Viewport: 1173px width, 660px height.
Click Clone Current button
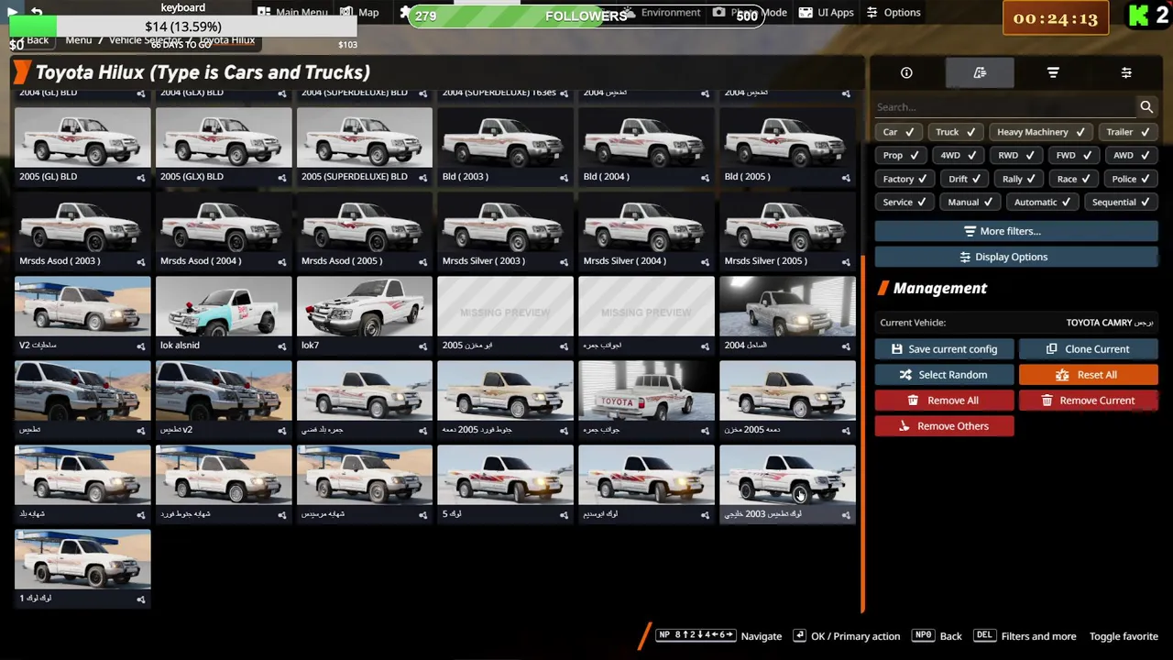(1088, 349)
